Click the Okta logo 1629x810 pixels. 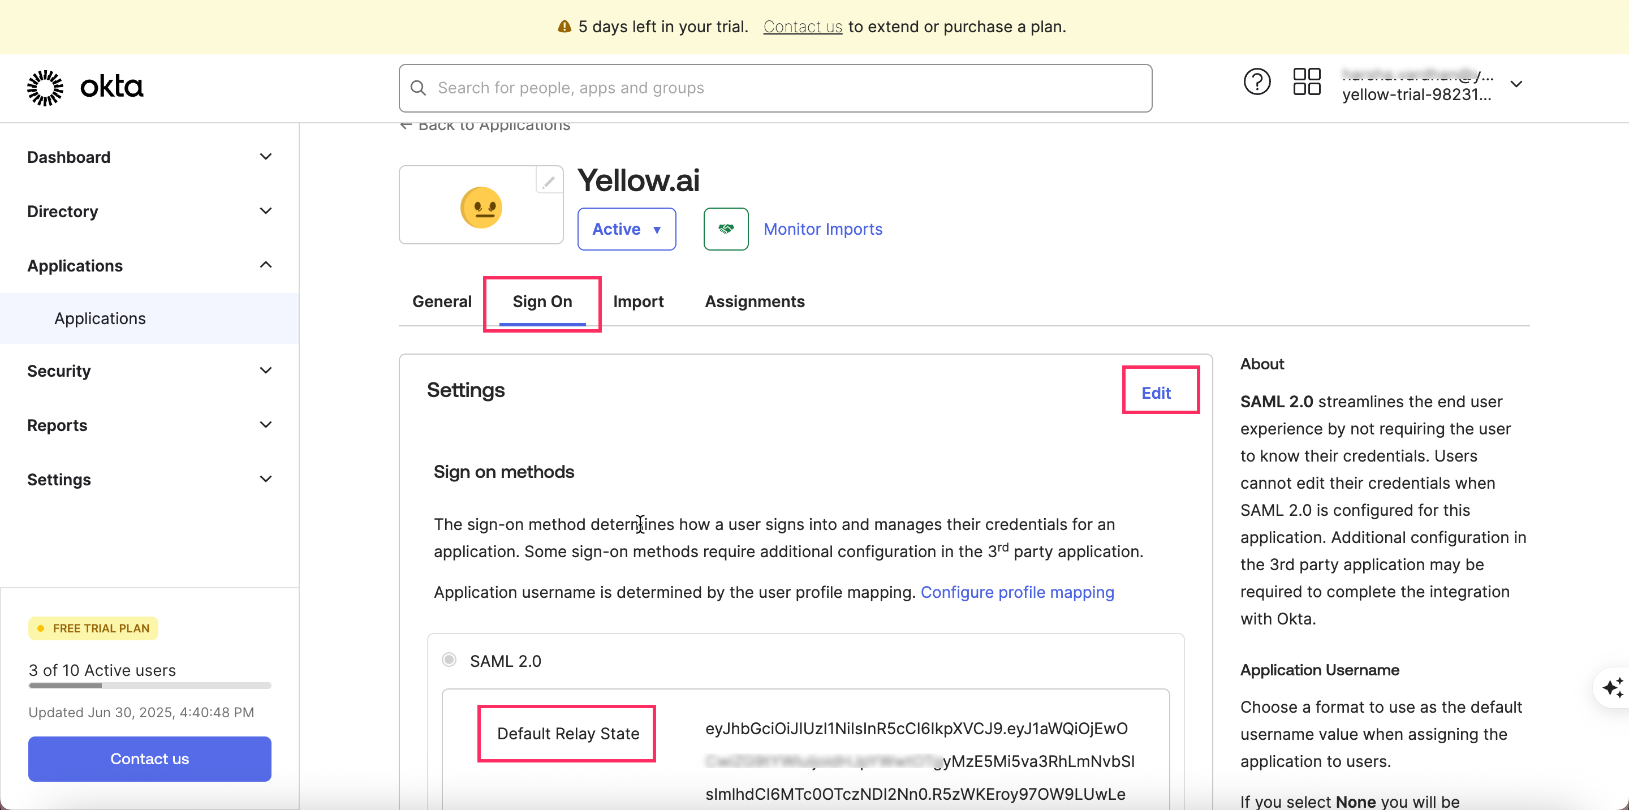pos(85,87)
